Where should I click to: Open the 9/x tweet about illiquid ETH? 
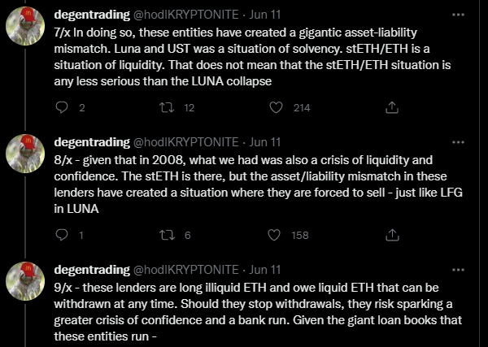pos(258,311)
